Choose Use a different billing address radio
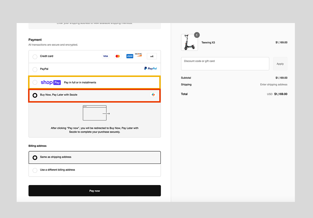This screenshot has height=218, width=313. click(x=35, y=170)
